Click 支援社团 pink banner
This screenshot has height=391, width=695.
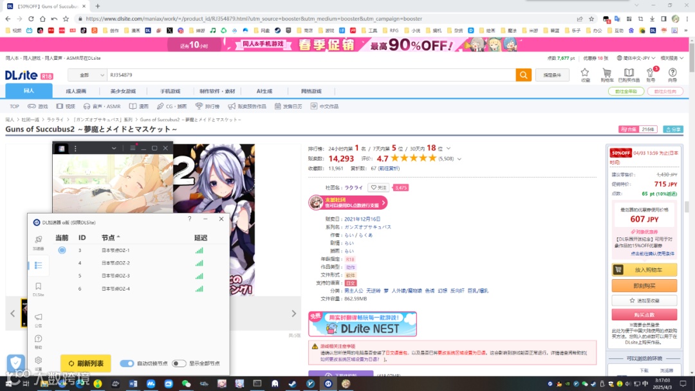click(348, 203)
